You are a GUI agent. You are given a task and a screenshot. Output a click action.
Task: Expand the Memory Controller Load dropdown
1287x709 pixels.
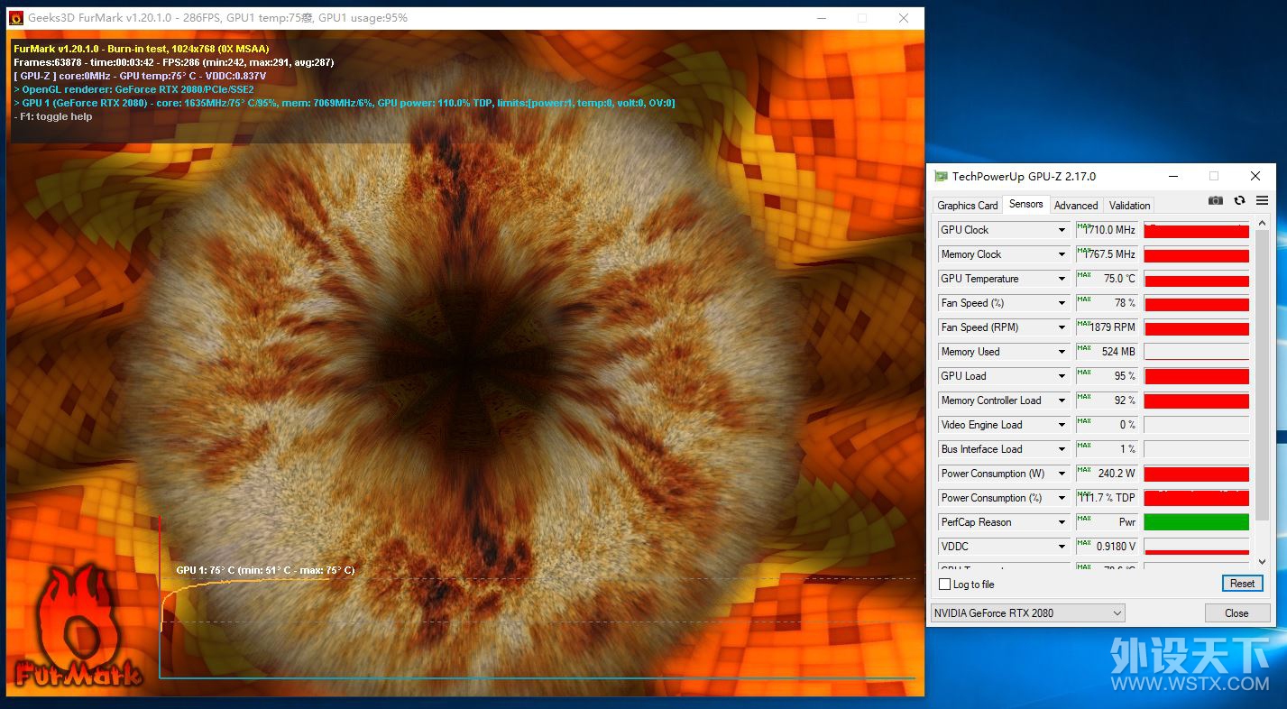tap(1062, 401)
